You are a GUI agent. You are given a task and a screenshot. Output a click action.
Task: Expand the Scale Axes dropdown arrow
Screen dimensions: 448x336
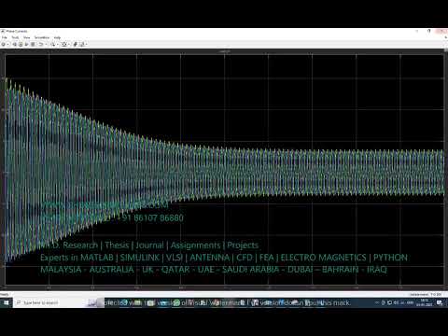coord(69,44)
